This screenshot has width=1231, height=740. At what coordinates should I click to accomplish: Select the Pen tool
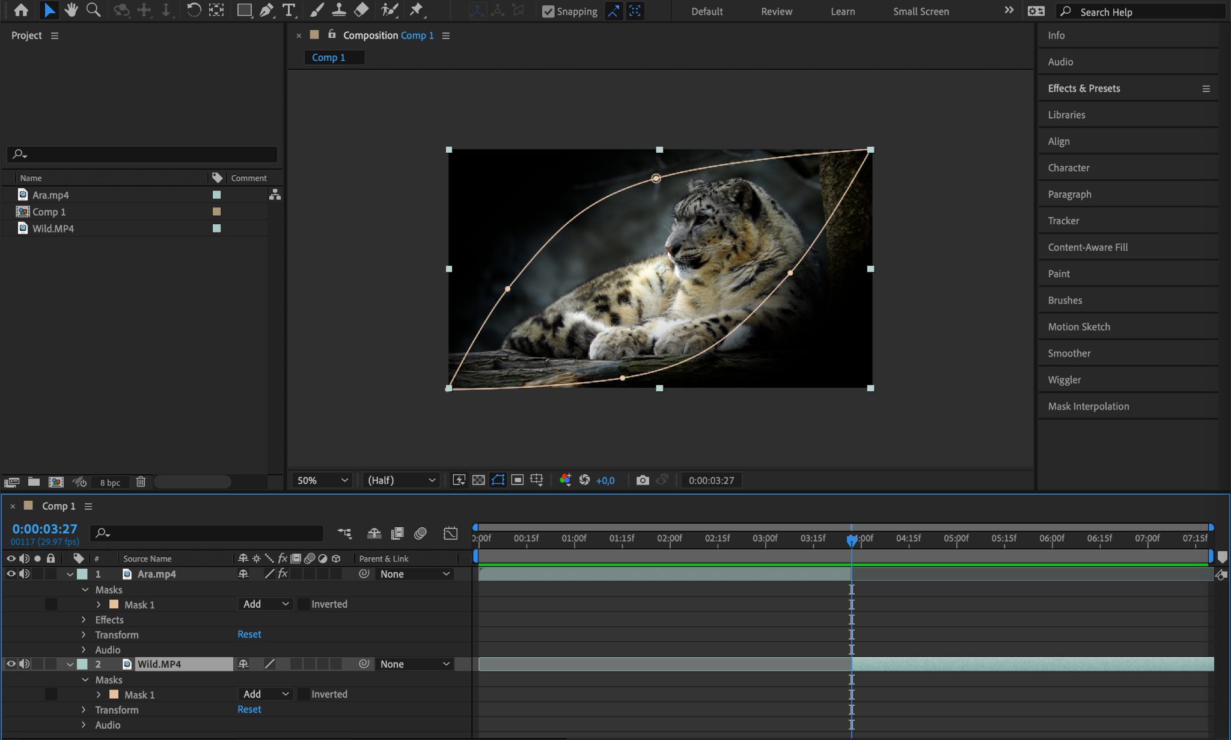pos(266,10)
